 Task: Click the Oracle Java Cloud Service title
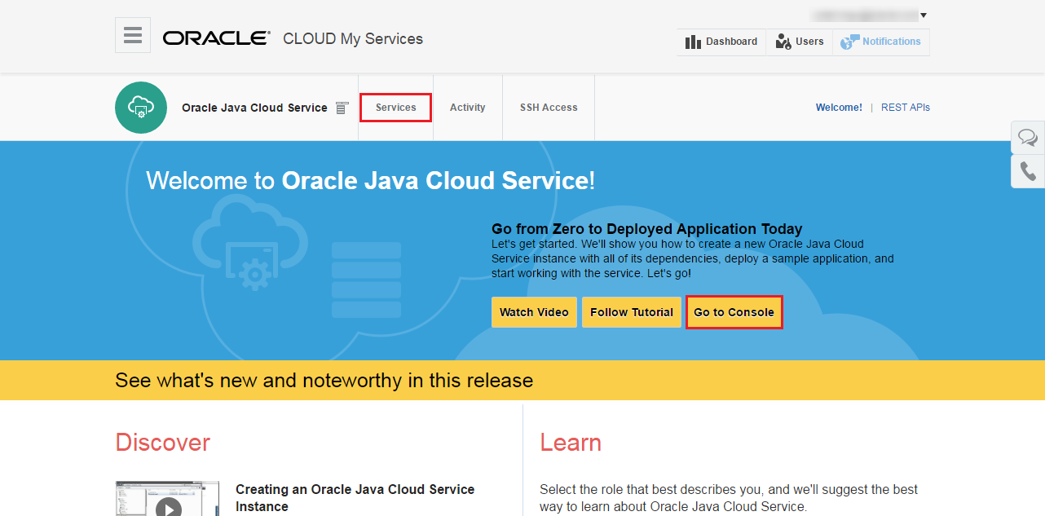click(254, 108)
